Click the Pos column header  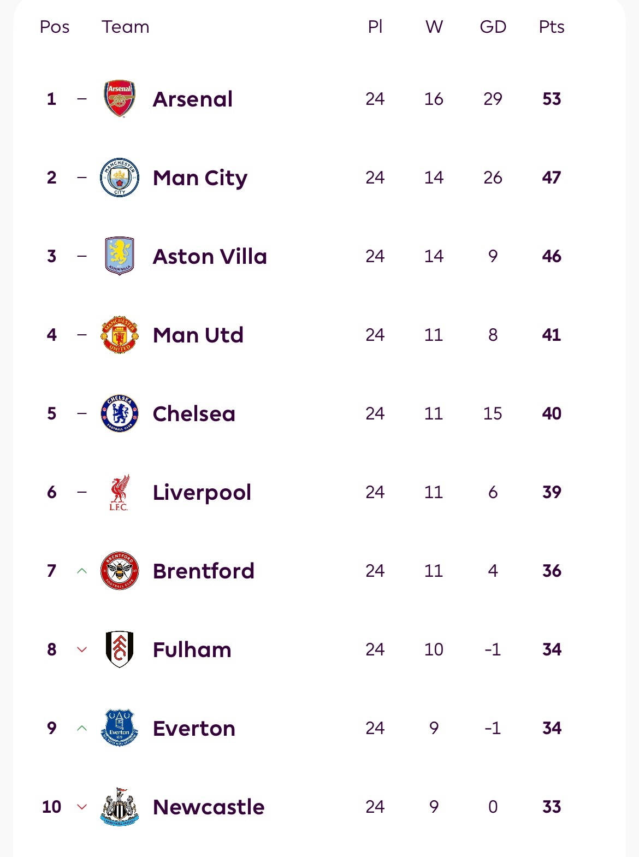pyautogui.click(x=55, y=27)
